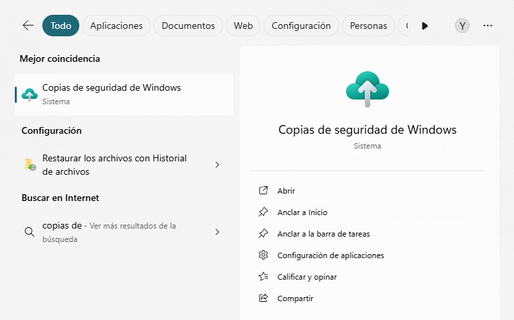Show more filters with the play arrow

[425, 26]
